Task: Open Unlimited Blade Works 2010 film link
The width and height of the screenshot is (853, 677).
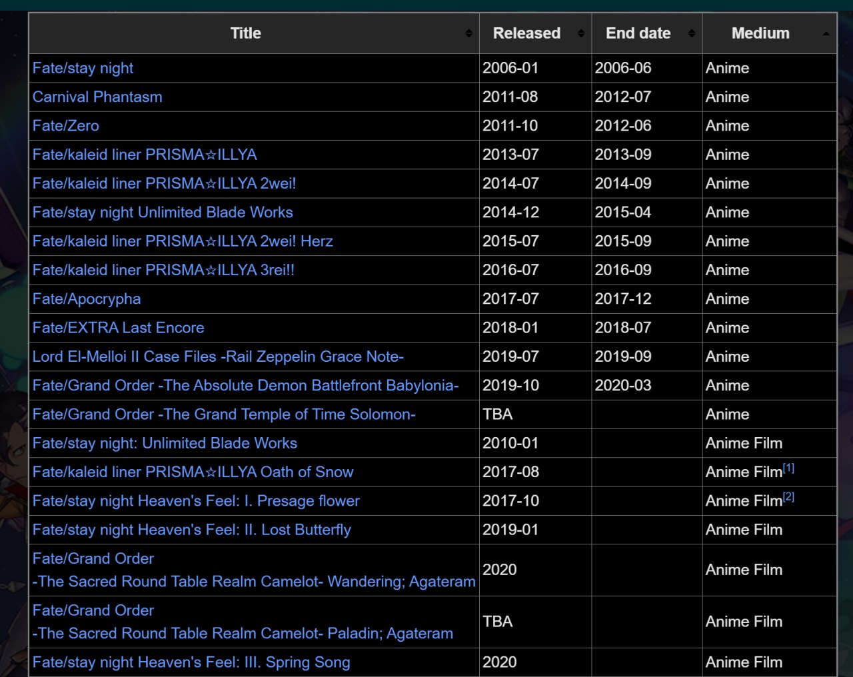Action: [165, 443]
